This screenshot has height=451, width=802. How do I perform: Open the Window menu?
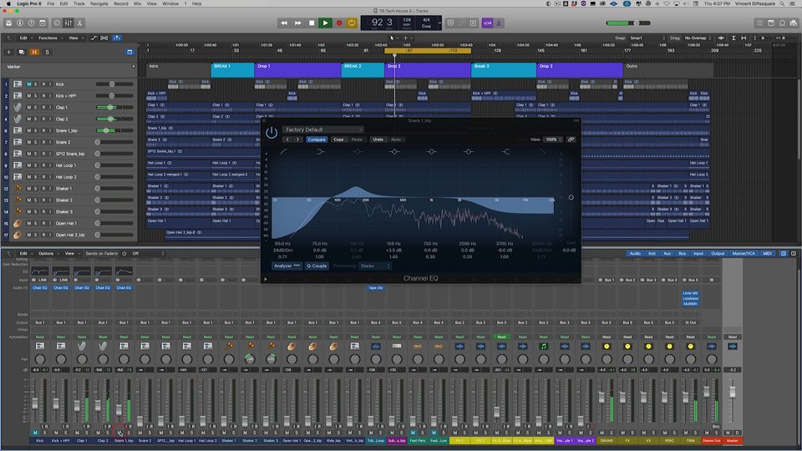[x=170, y=3]
